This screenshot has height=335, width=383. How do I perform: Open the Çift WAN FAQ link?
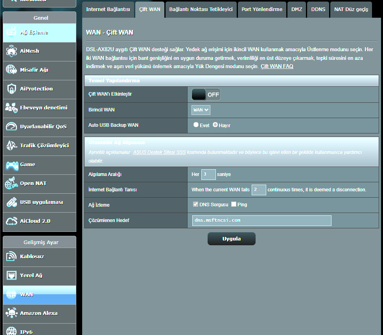(277, 66)
